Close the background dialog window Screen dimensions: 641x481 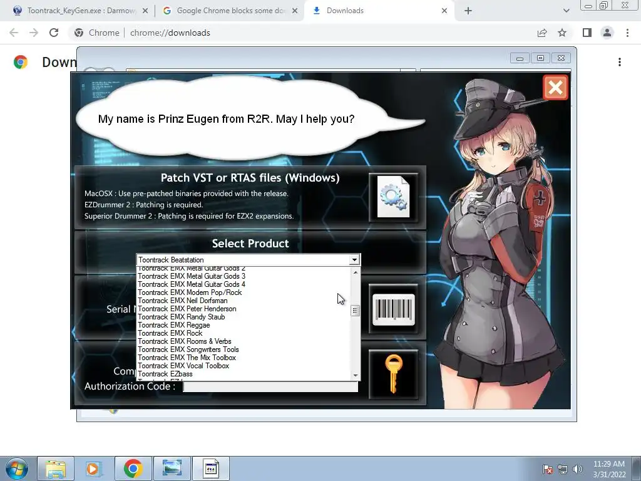pyautogui.click(x=561, y=58)
